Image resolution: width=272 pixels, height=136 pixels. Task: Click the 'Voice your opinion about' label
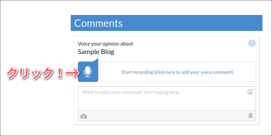pos(105,44)
